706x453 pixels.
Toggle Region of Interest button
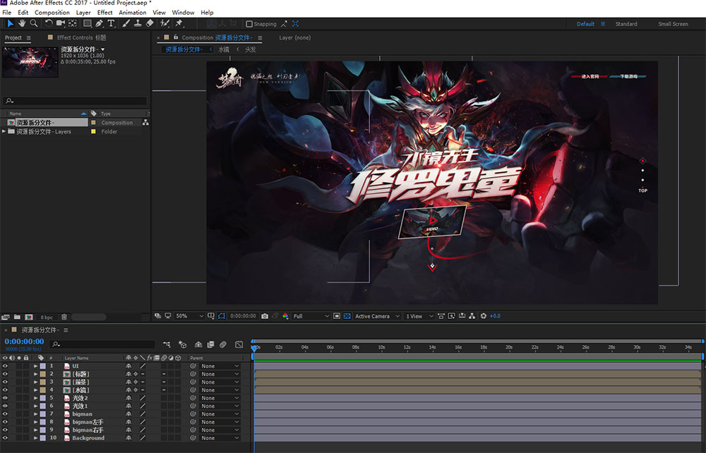click(337, 316)
